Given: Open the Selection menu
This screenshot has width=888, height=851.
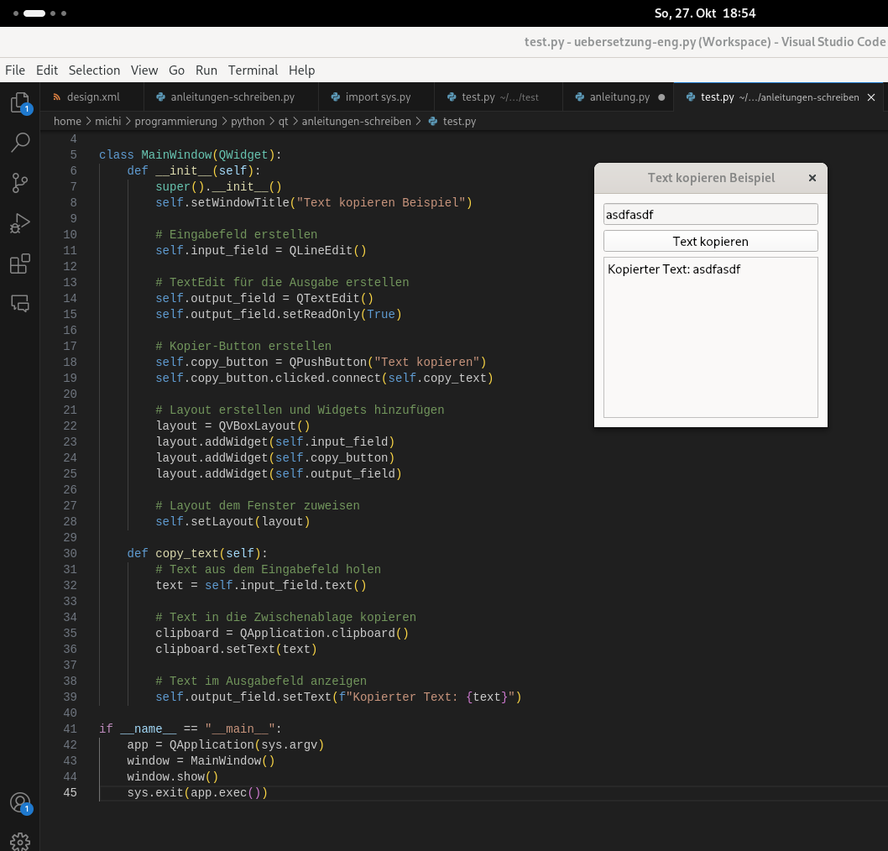Looking at the screenshot, I should pos(94,70).
